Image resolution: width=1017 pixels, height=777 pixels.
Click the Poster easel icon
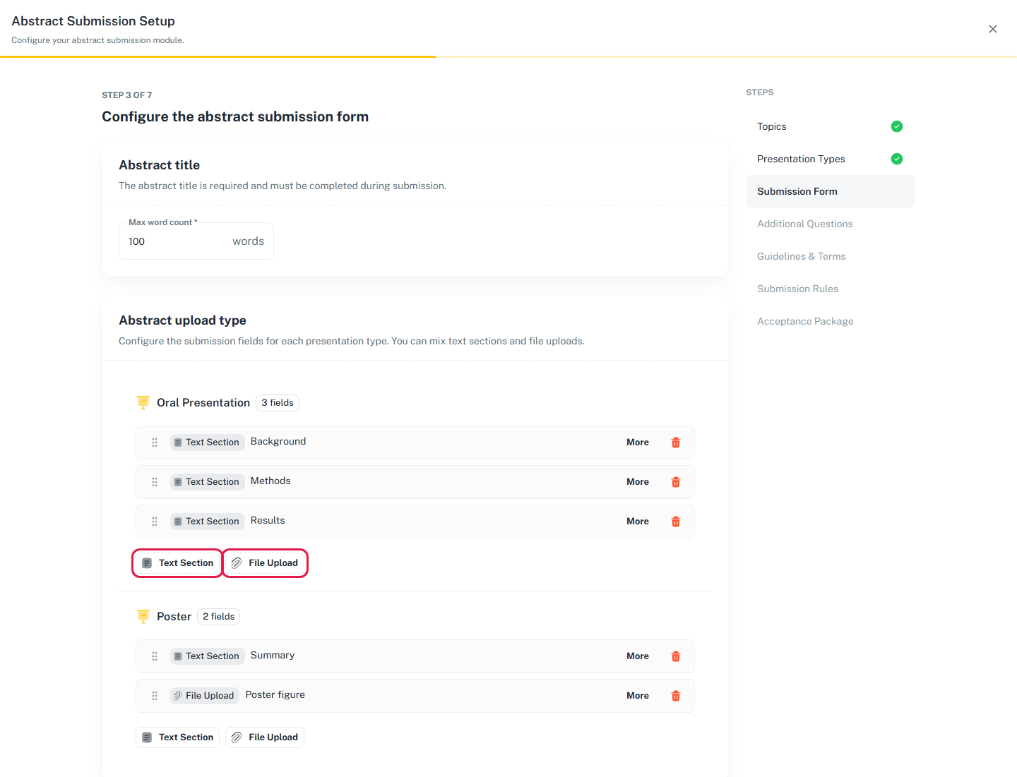(x=143, y=617)
